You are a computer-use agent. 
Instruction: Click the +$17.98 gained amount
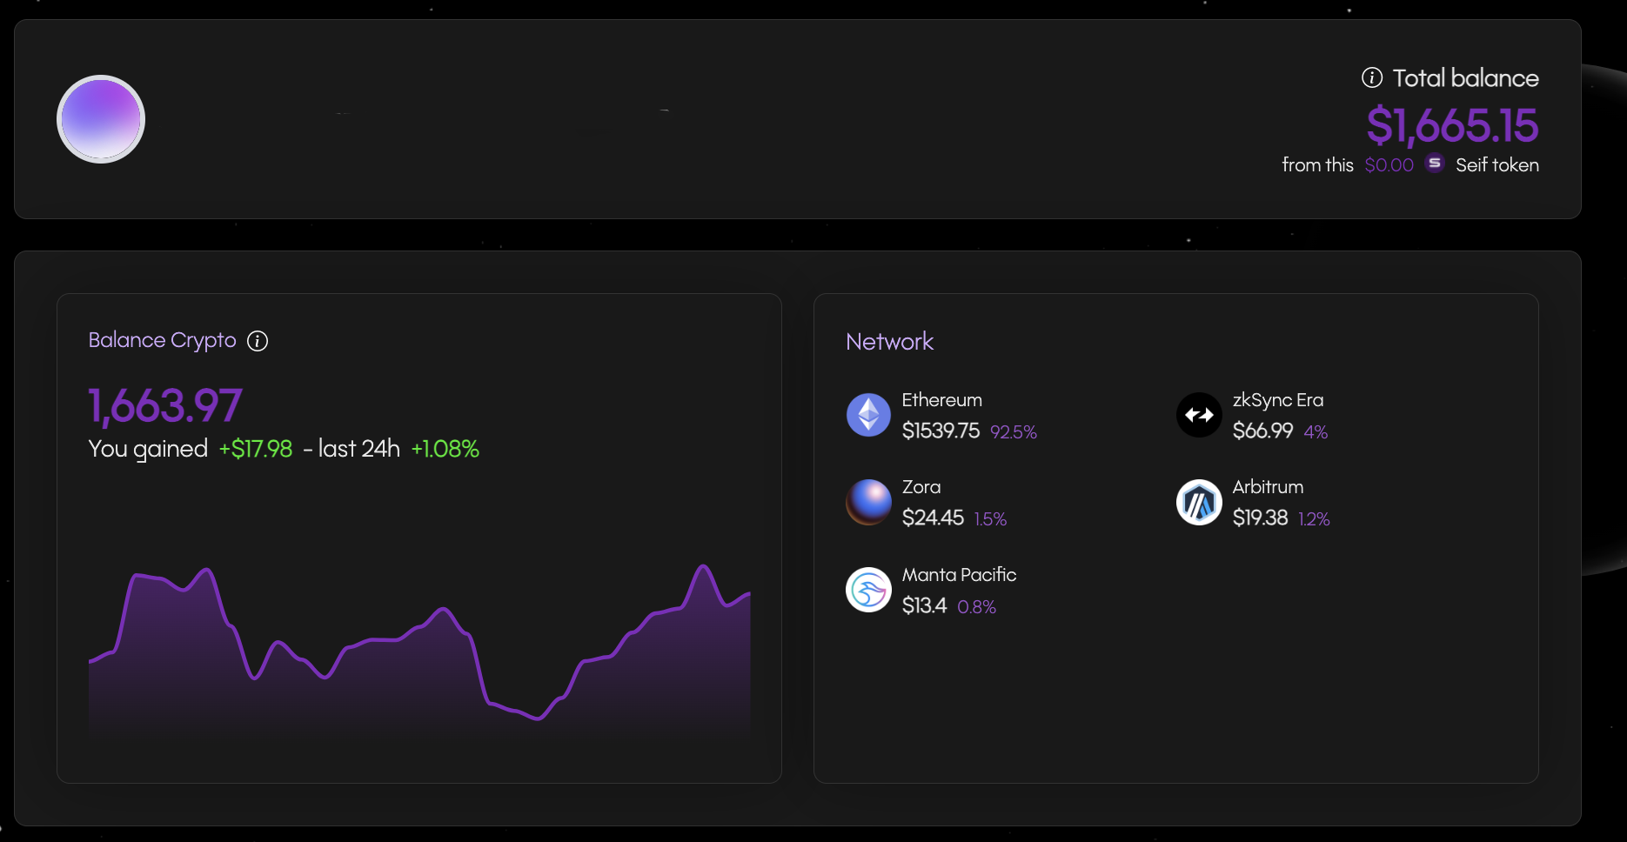click(256, 449)
